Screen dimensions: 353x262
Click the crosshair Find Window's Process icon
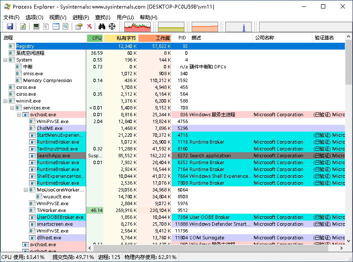tap(112, 26)
